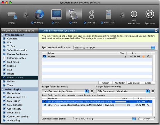Click magnifier icon for What is love.mpg
The image size is (160, 125).
[148, 105]
